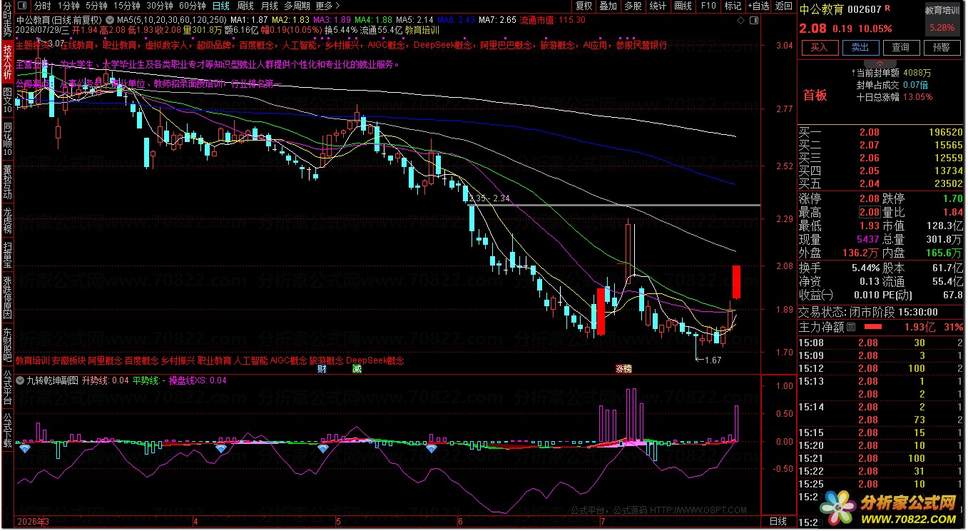Activate the 画线 drawing tool
The width and height of the screenshot is (968, 531).
pos(683,6)
